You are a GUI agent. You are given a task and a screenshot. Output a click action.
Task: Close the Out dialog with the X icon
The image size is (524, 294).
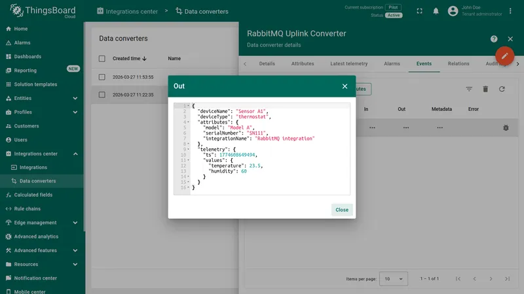345,86
